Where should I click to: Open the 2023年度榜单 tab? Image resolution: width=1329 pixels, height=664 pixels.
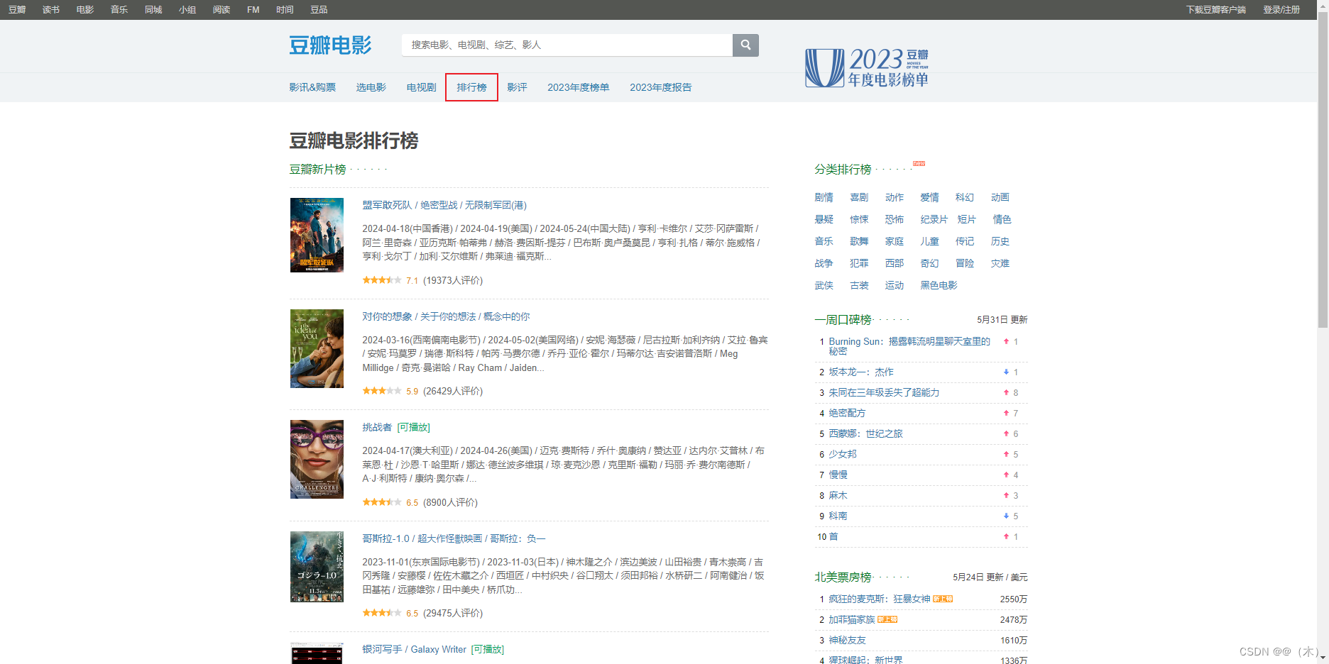point(579,87)
